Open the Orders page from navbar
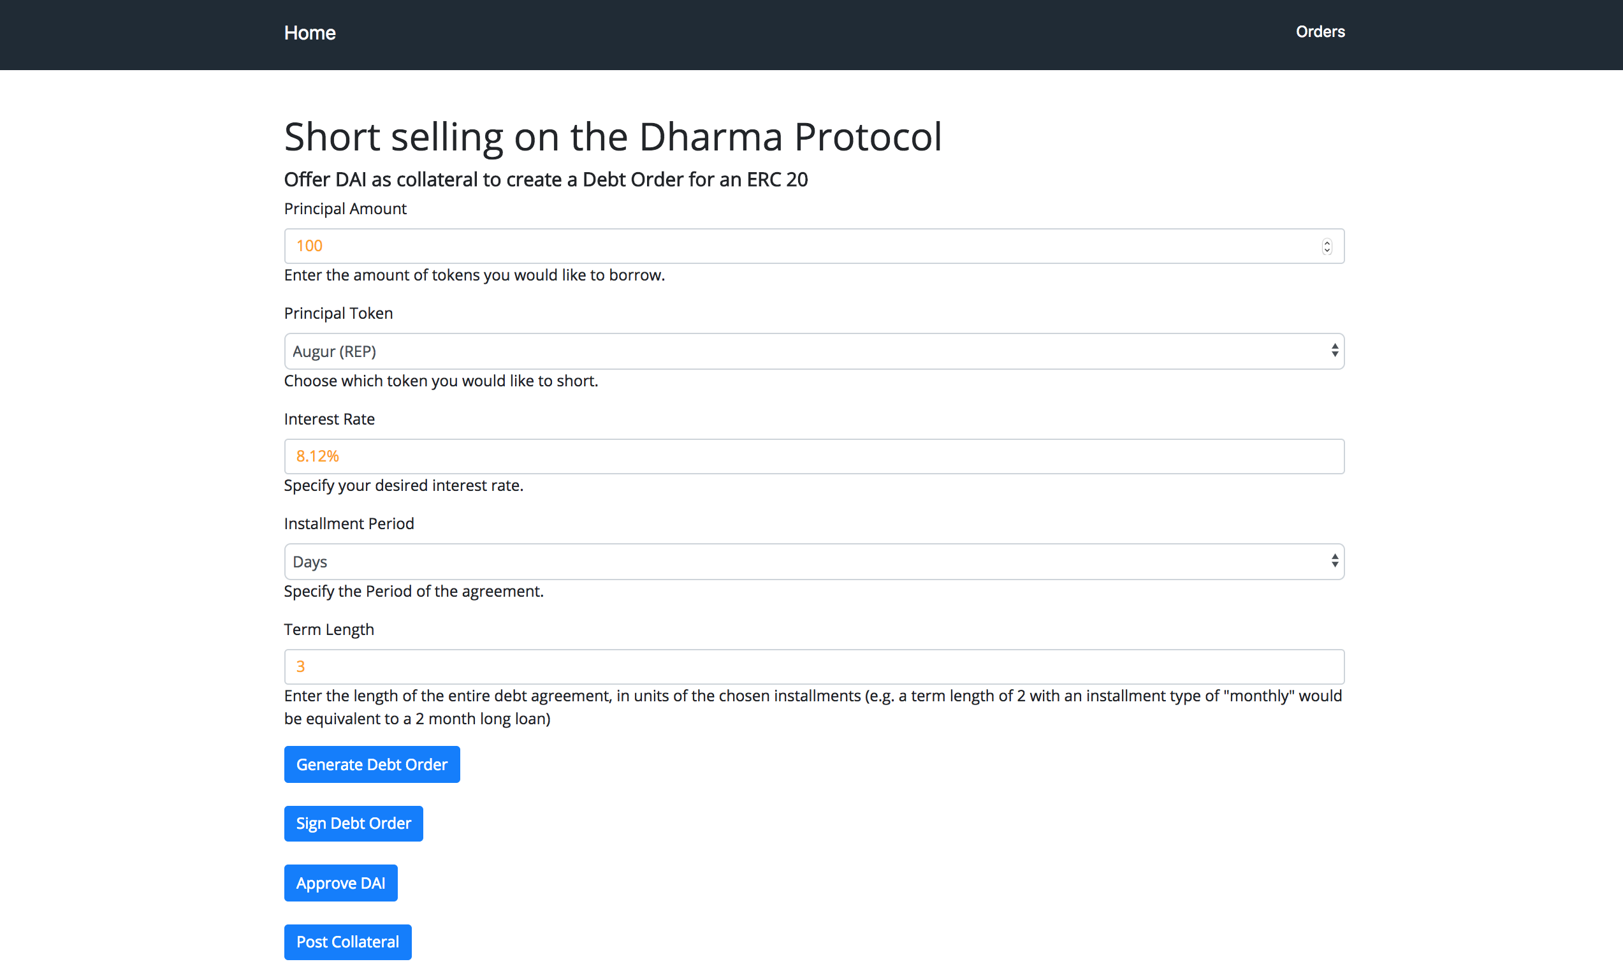Viewport: 1623px width, 978px height. (1320, 32)
